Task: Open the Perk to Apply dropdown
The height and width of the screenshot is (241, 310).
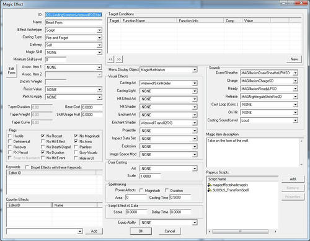Action: pyautogui.click(x=99, y=97)
